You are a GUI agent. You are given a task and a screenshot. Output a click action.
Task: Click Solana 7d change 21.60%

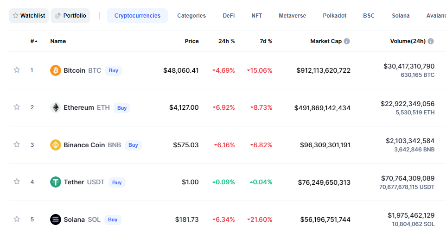point(260,219)
